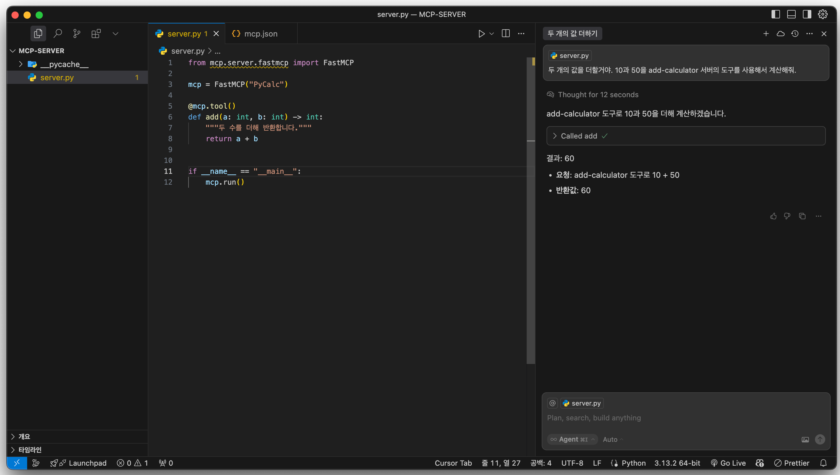Start a new chat with plus icon
The height and width of the screenshot is (475, 840).
click(x=766, y=33)
